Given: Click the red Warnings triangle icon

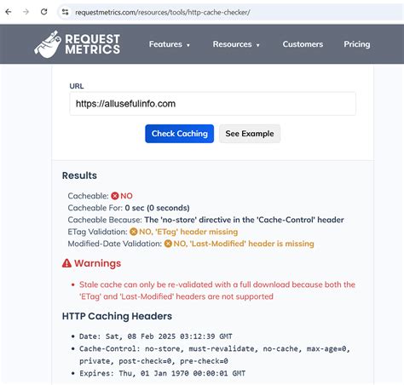Looking at the screenshot, I should [66, 263].
